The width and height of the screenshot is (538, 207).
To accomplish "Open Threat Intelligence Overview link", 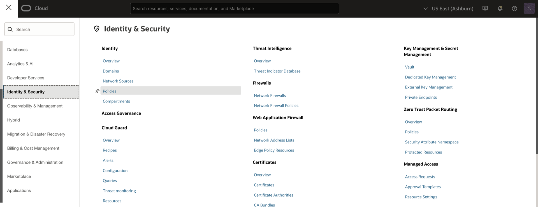I will click(262, 61).
